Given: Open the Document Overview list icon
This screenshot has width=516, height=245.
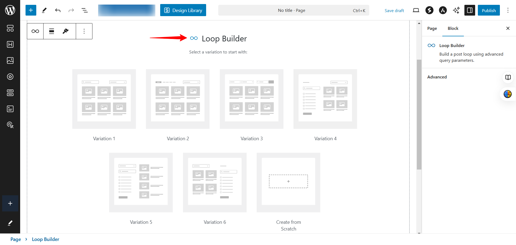Looking at the screenshot, I should [x=84, y=10].
